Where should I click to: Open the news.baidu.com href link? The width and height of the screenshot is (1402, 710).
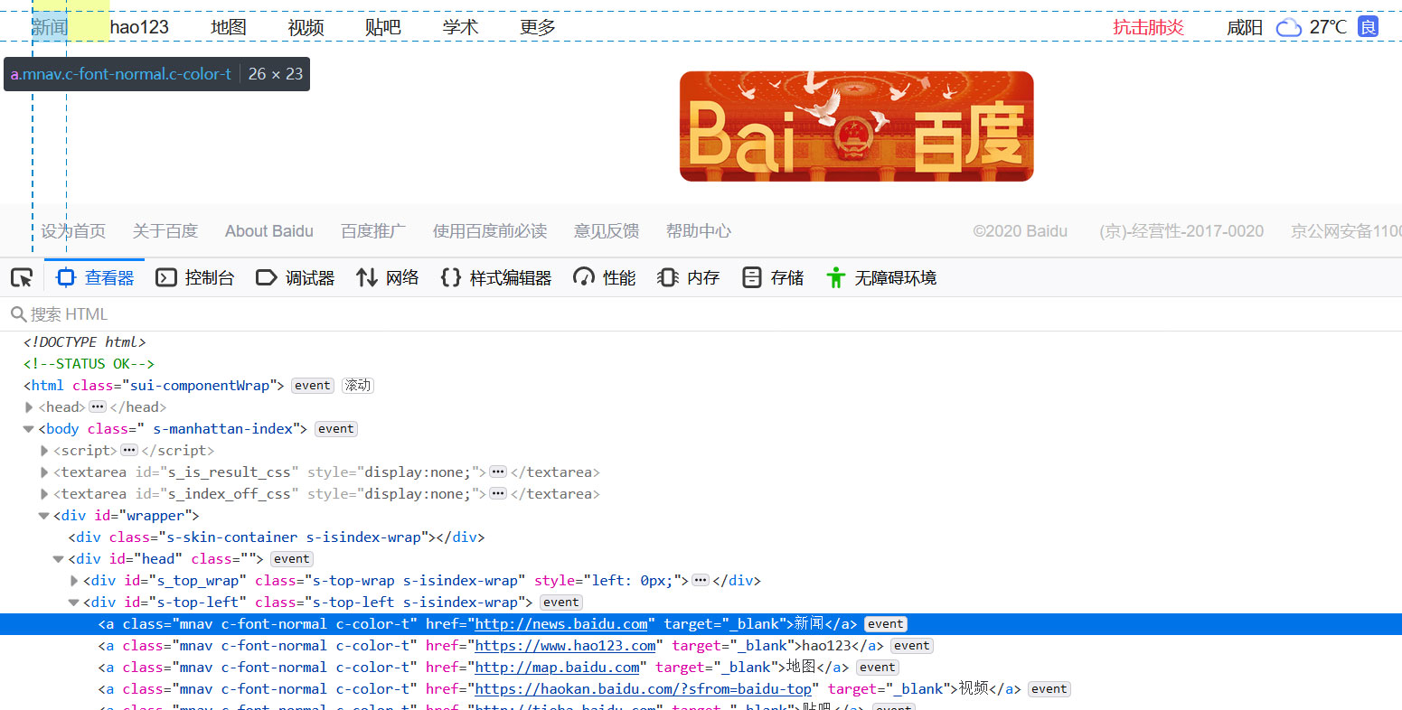point(561,624)
